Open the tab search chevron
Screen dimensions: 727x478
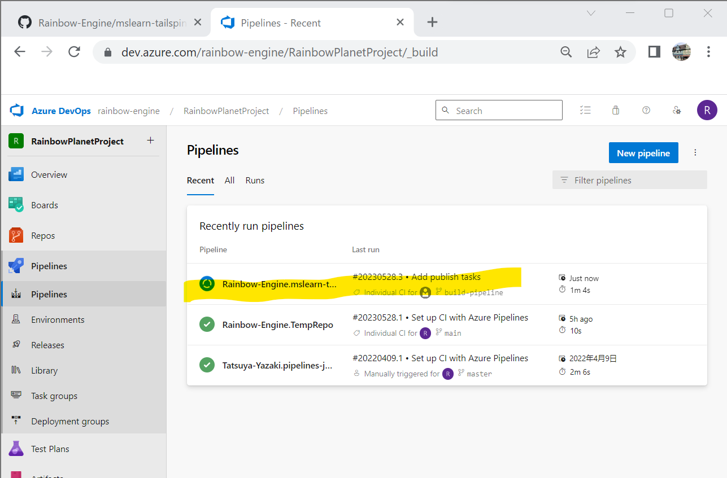[x=591, y=13]
